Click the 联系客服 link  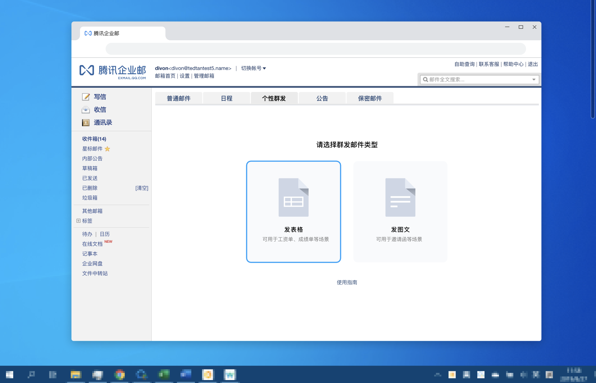489,64
